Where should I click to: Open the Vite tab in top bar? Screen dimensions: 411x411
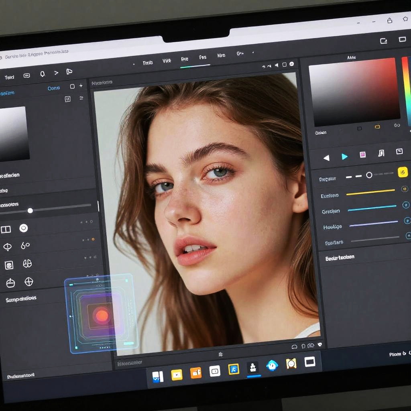tap(167, 61)
